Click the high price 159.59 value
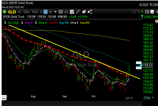The image size is (158, 106). click(41, 17)
